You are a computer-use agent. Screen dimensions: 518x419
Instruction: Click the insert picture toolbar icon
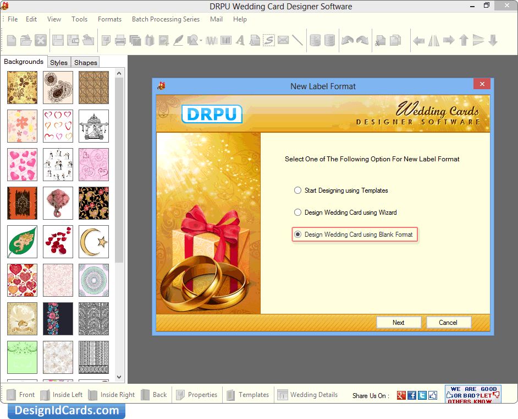pyautogui.click(x=164, y=40)
